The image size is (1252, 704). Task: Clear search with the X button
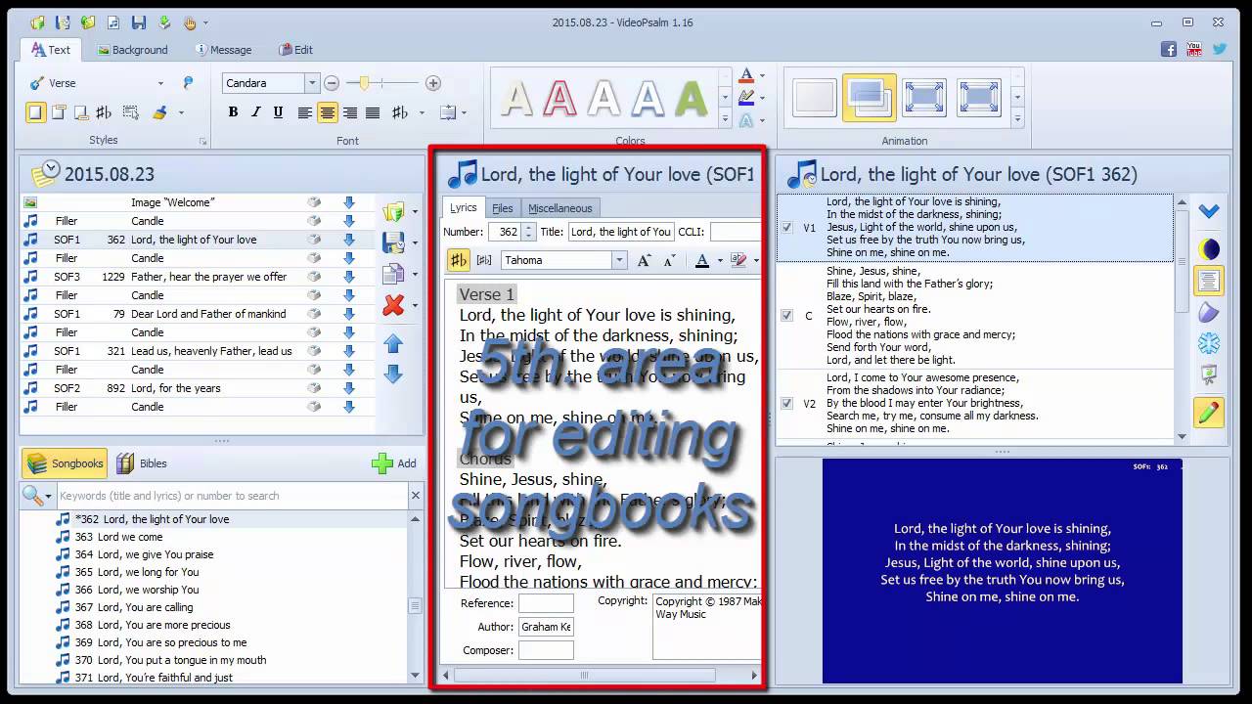click(415, 496)
